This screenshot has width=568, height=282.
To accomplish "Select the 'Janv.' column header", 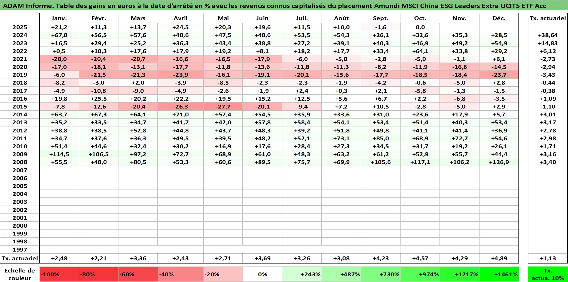I will (59, 18).
